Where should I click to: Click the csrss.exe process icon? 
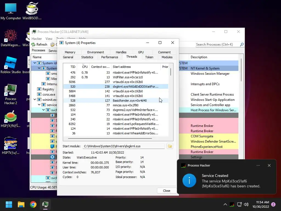(x=39, y=95)
